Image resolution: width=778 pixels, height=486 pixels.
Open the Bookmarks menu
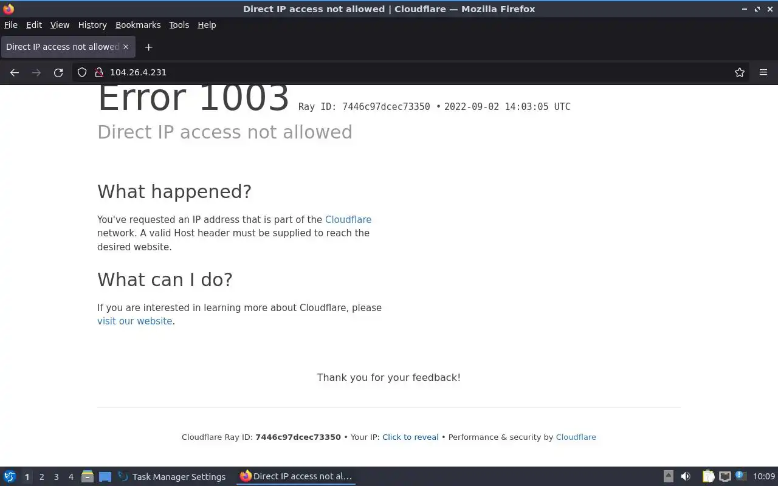click(x=138, y=25)
